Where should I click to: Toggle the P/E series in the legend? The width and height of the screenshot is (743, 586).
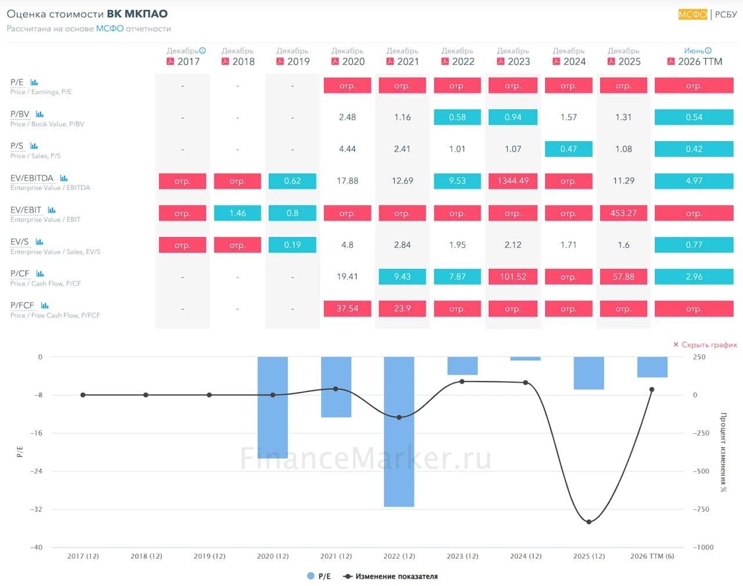click(x=319, y=576)
